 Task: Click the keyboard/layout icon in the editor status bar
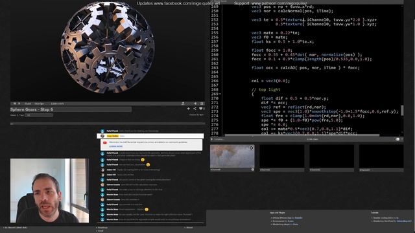pos(397,139)
